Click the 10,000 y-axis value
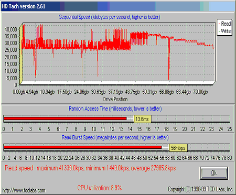This screenshot has width=236, height=195. tap(10, 71)
